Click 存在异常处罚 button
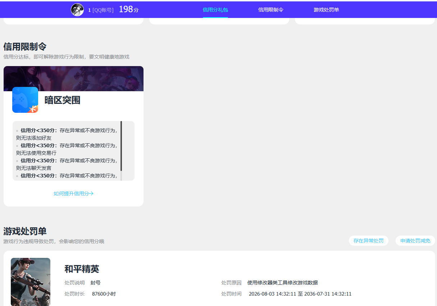Screen dimensions: 437x306 [369, 241]
